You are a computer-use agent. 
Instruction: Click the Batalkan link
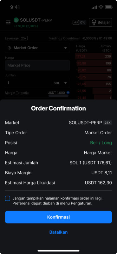pos(58,232)
